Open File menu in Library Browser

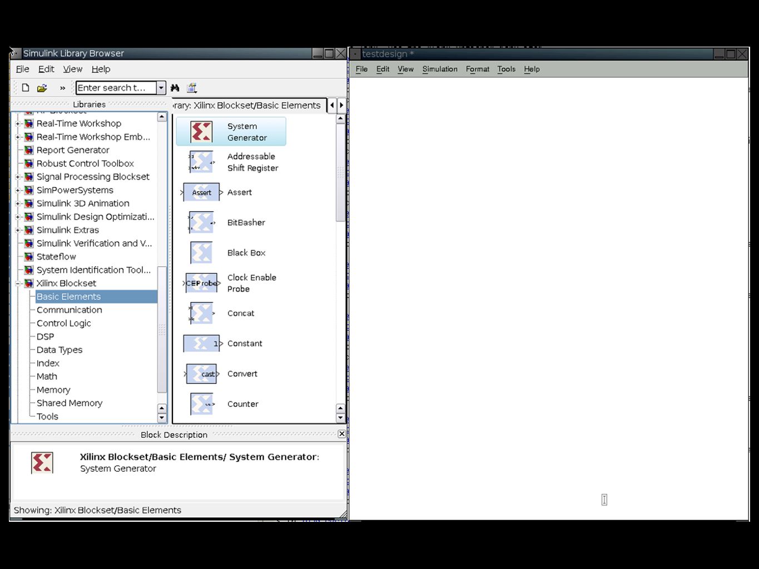(x=23, y=69)
